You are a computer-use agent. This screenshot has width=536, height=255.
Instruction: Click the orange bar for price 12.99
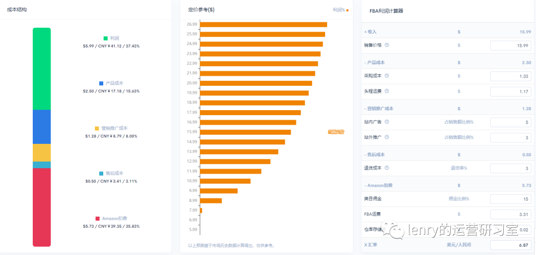pyautogui.click(x=235, y=161)
